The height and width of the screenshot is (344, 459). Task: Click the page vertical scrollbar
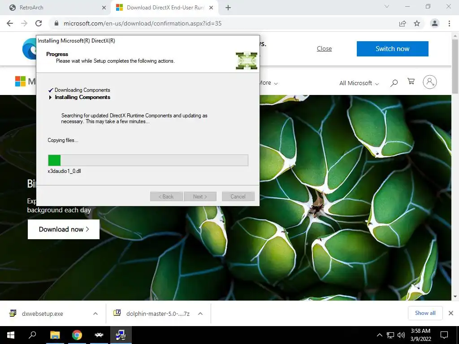[455, 67]
